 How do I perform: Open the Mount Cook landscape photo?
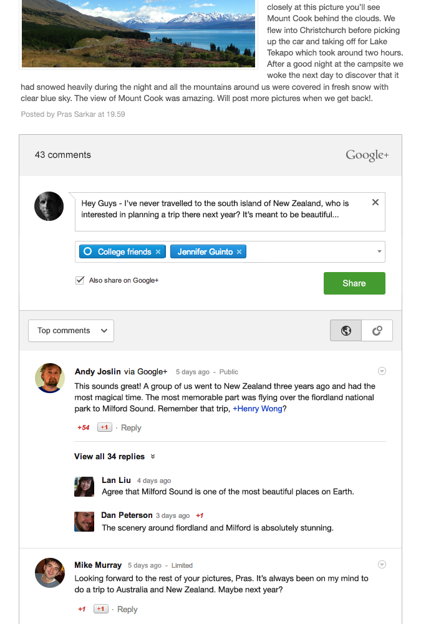[138, 34]
